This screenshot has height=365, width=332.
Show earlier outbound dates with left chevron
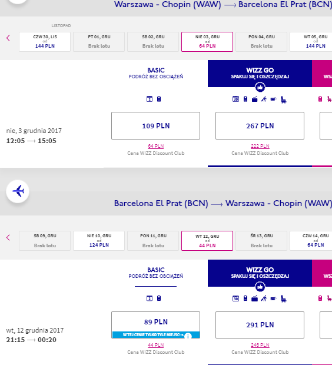point(8,38)
